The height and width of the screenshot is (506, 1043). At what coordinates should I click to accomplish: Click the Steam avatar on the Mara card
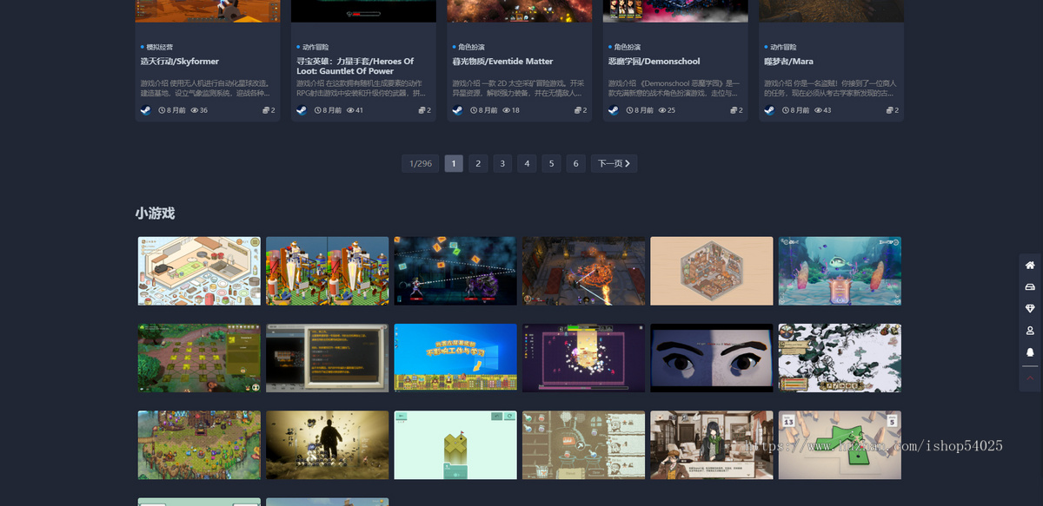pyautogui.click(x=769, y=110)
